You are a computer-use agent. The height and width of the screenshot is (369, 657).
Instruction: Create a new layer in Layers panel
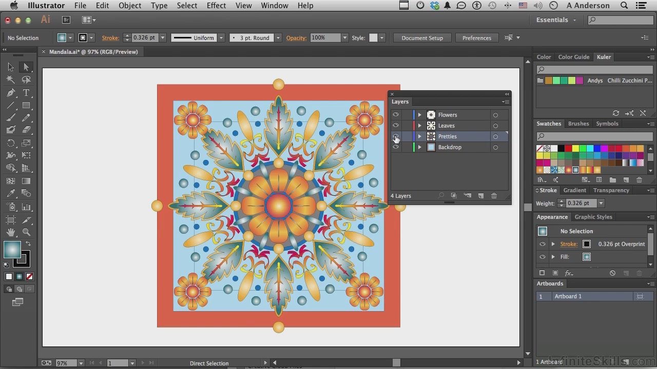[481, 196]
